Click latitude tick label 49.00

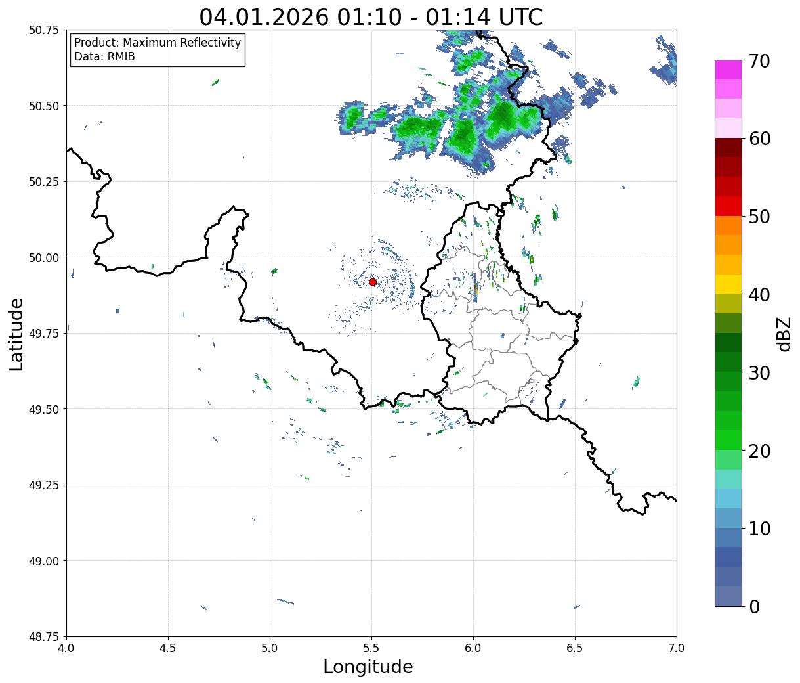click(x=43, y=561)
